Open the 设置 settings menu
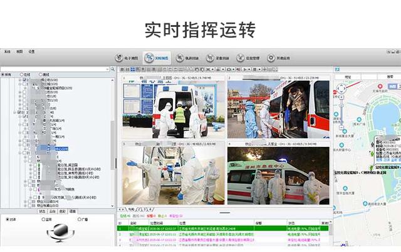The height and width of the screenshot is (252, 401). click(x=31, y=51)
